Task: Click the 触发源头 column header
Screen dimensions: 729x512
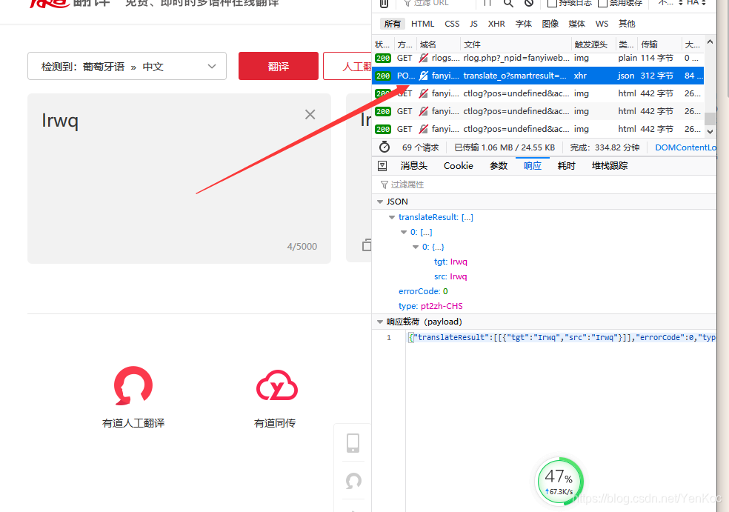Action: pyautogui.click(x=593, y=44)
